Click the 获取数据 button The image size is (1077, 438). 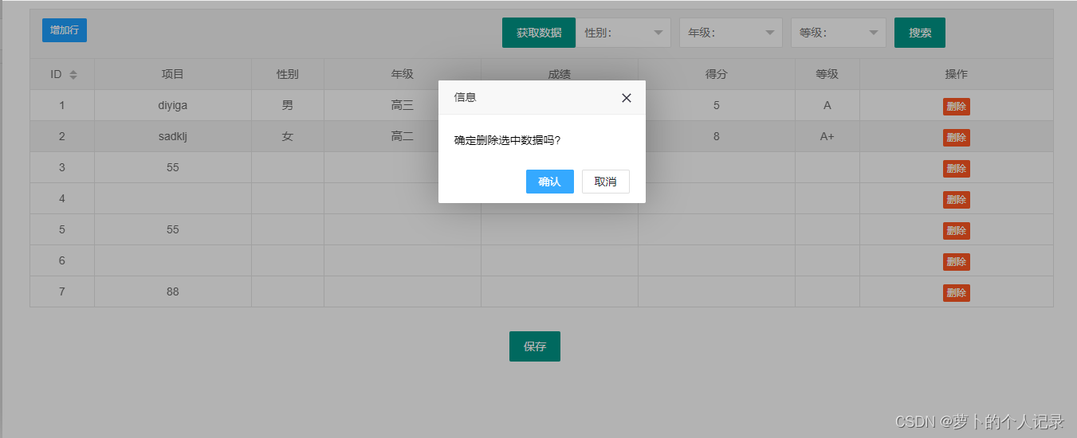coord(539,33)
